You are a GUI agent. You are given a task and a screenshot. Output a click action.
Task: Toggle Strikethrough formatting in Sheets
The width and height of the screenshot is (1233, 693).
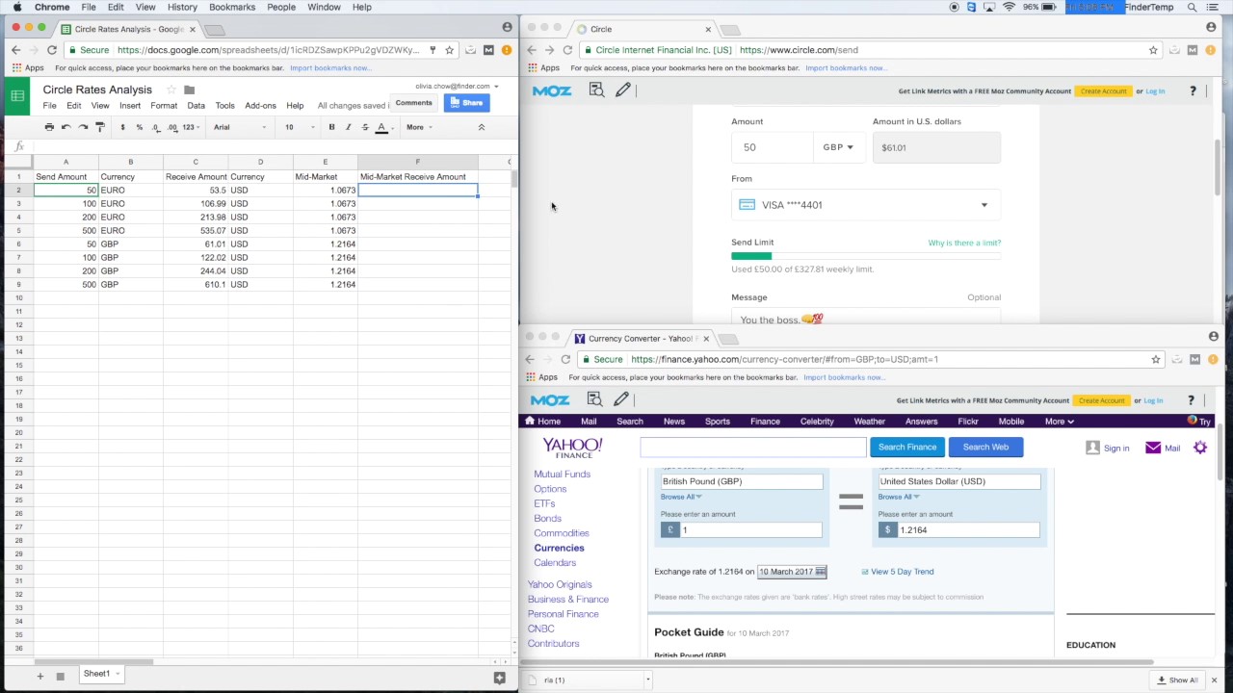pyautogui.click(x=364, y=127)
